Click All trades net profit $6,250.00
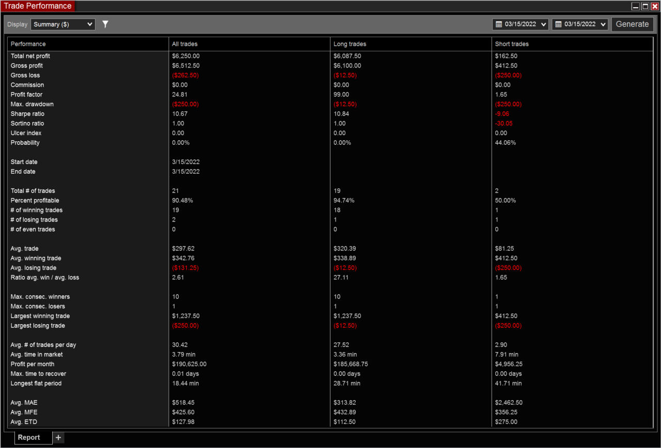Image resolution: width=661 pixels, height=448 pixels. pyautogui.click(x=186, y=56)
